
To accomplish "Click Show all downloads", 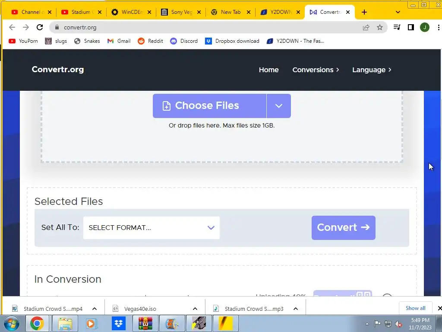I will 416,308.
